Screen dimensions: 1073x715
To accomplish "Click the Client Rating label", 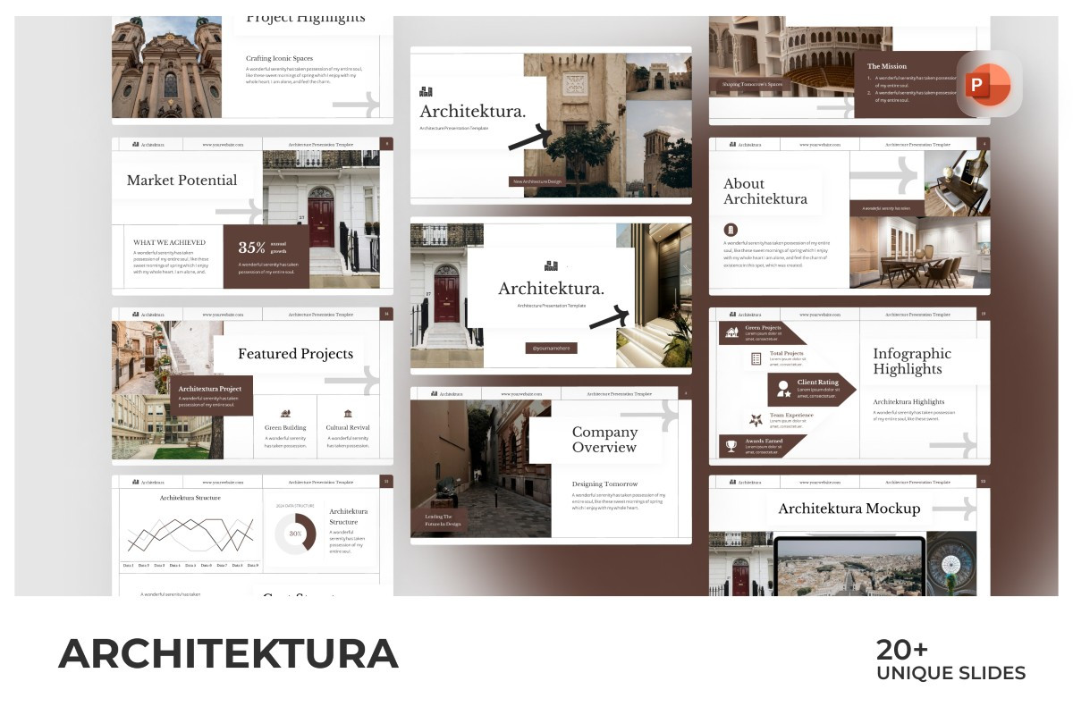I will click(x=818, y=383).
